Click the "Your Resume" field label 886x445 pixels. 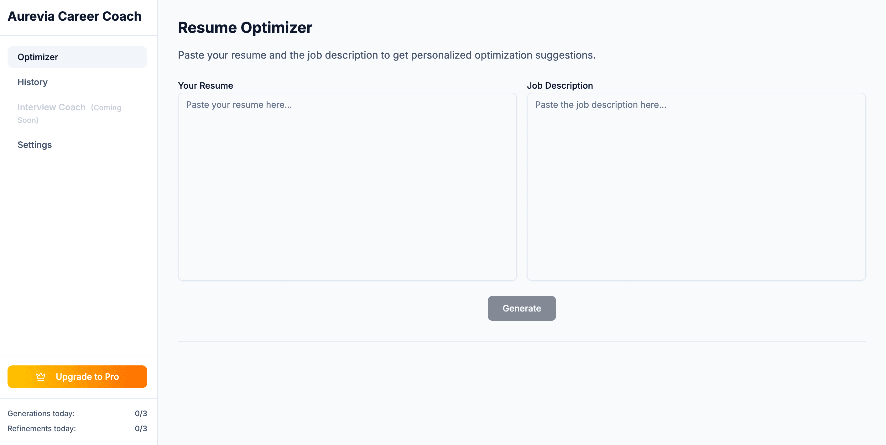point(205,86)
